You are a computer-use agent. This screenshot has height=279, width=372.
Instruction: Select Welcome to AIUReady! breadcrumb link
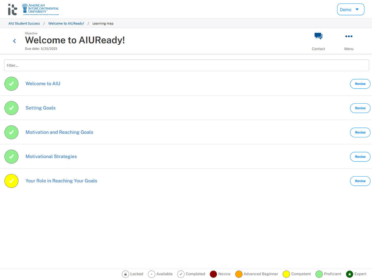pyautogui.click(x=66, y=23)
